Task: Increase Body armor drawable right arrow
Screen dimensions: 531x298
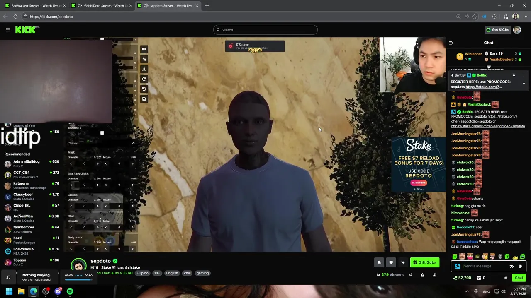Action: tap(97, 249)
